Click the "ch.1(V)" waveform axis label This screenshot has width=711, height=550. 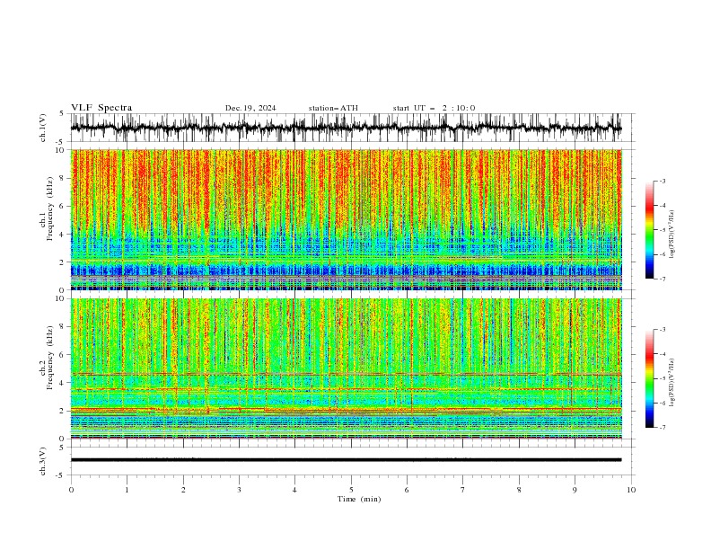coord(43,128)
